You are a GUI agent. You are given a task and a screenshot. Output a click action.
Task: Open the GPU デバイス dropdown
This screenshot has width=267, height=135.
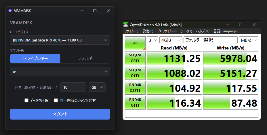tap(60, 40)
